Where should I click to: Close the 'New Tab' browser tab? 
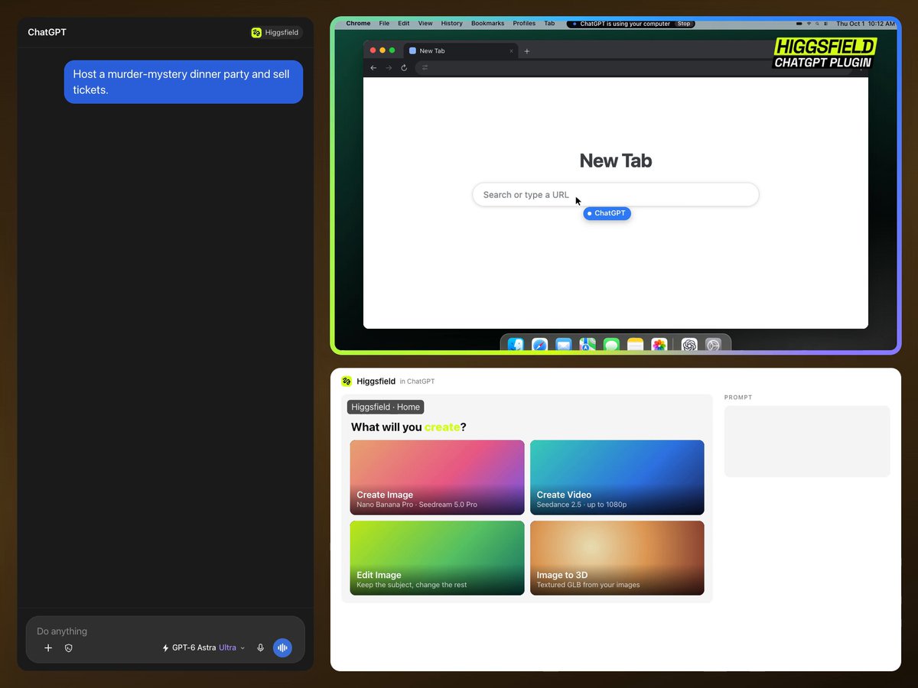click(511, 51)
